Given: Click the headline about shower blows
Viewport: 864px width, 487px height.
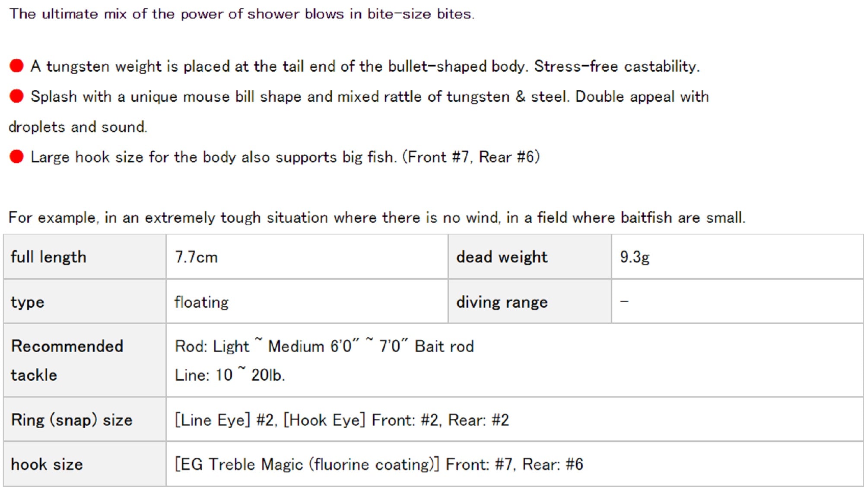Looking at the screenshot, I should pyautogui.click(x=242, y=14).
